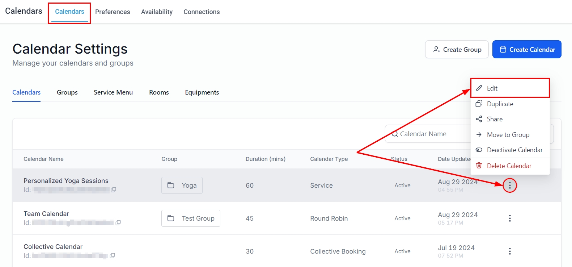Click the Yoga group tag

coord(182,185)
